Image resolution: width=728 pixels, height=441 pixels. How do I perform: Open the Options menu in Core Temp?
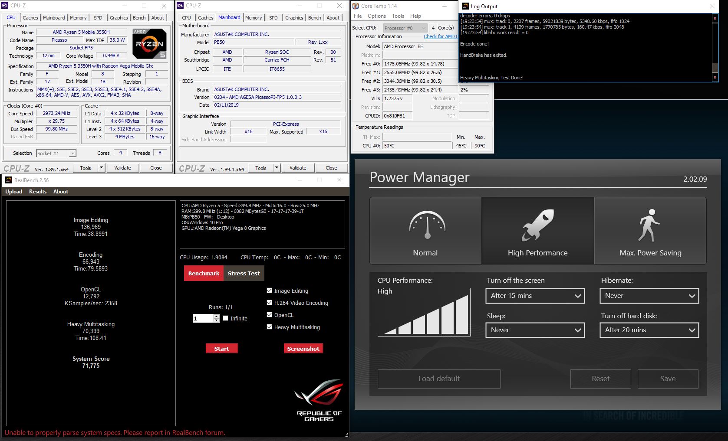tap(376, 16)
